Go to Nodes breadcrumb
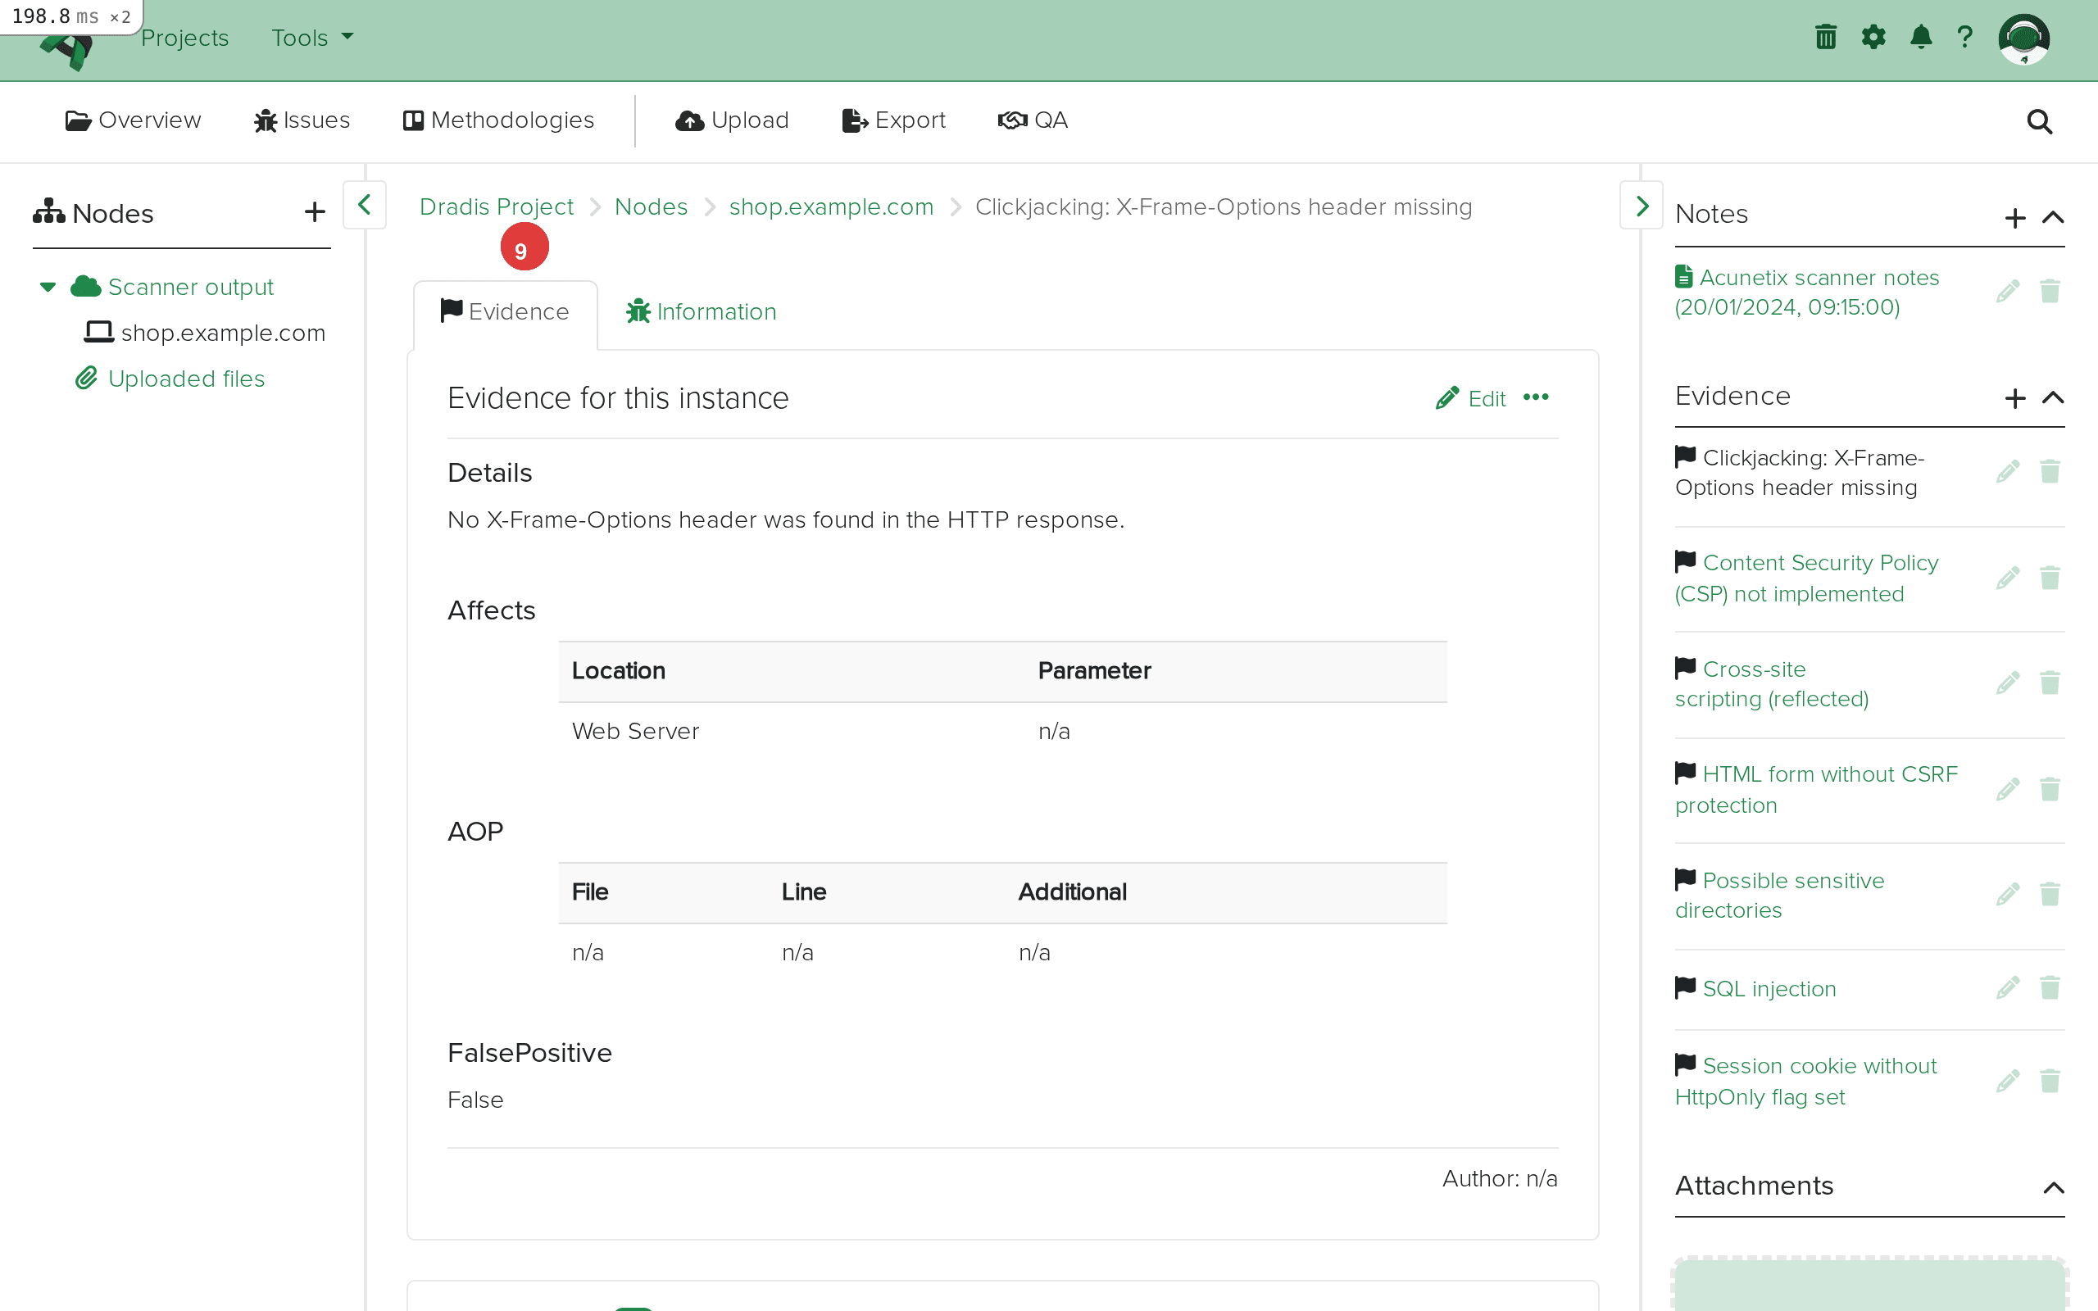2098x1311 pixels. point(651,207)
